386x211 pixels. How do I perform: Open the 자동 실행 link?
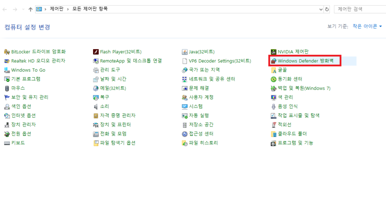point(199,115)
